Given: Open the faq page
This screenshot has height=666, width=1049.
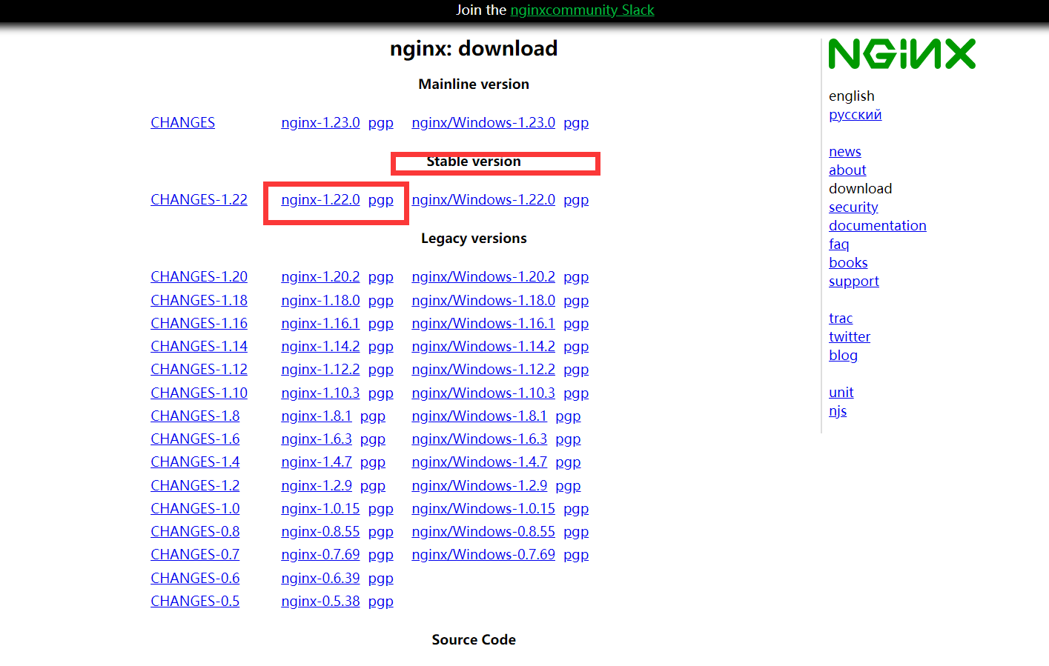Looking at the screenshot, I should (838, 244).
